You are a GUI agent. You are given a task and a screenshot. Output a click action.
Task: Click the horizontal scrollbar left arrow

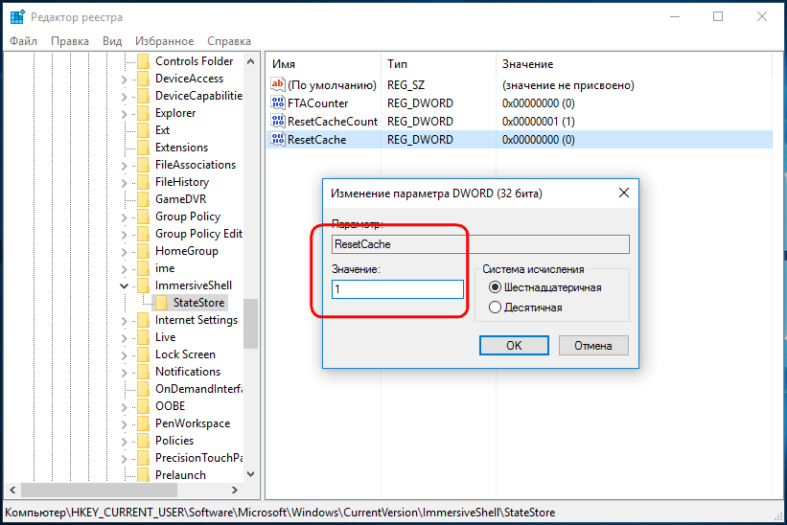pos(12,490)
